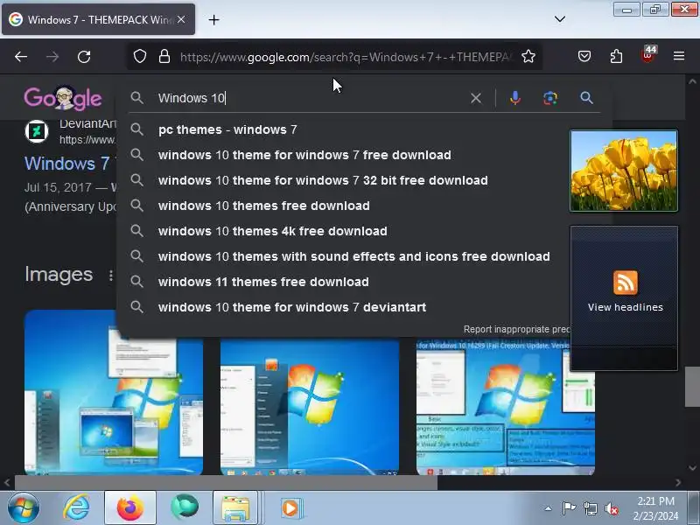This screenshot has width=700, height=525.
Task: Show hidden system tray icons
Action: click(549, 508)
